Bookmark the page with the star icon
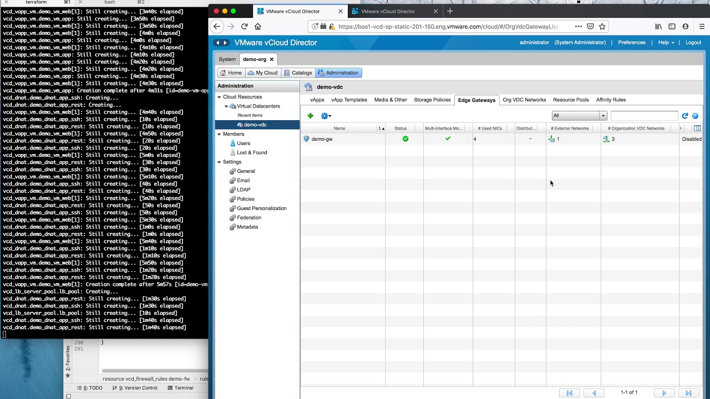Image resolution: width=710 pixels, height=399 pixels. click(x=602, y=26)
